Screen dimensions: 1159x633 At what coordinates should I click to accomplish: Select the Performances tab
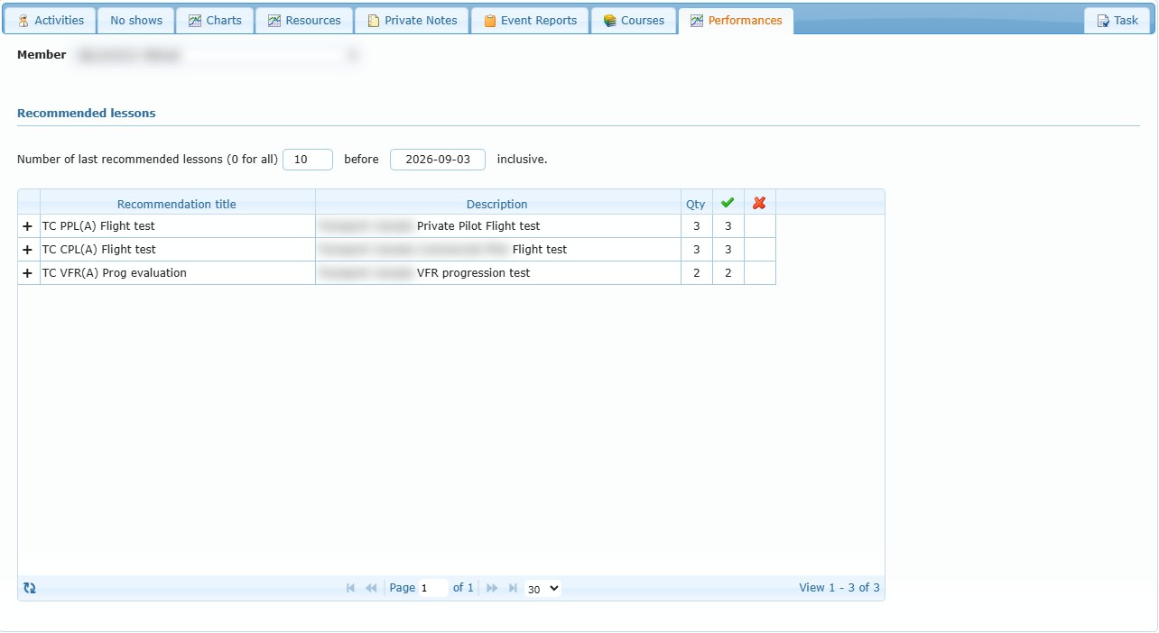pyautogui.click(x=736, y=21)
